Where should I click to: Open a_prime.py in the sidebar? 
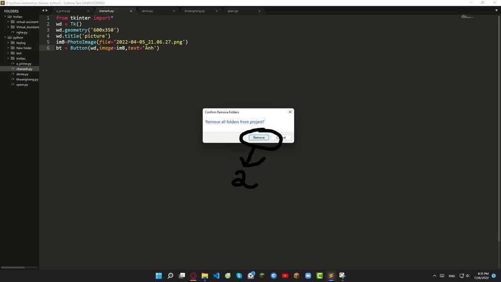(23, 64)
